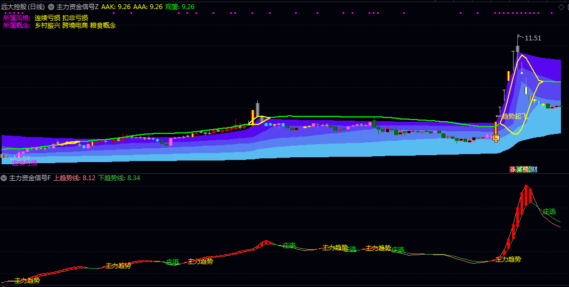Click the 趋势起飞 arrow signal label
The width and height of the screenshot is (569, 287).
point(511,116)
